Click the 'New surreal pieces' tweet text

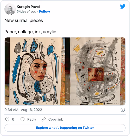pos(24,21)
